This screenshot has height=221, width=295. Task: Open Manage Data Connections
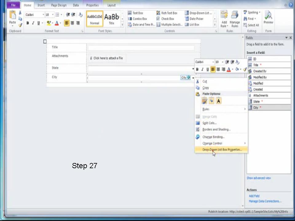point(265,201)
